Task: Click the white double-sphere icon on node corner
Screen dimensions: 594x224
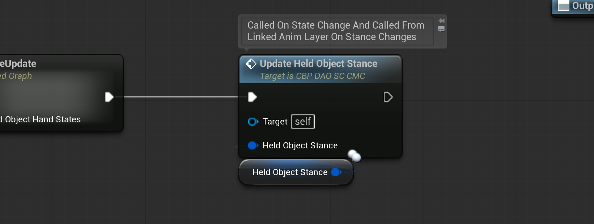Action: point(355,156)
